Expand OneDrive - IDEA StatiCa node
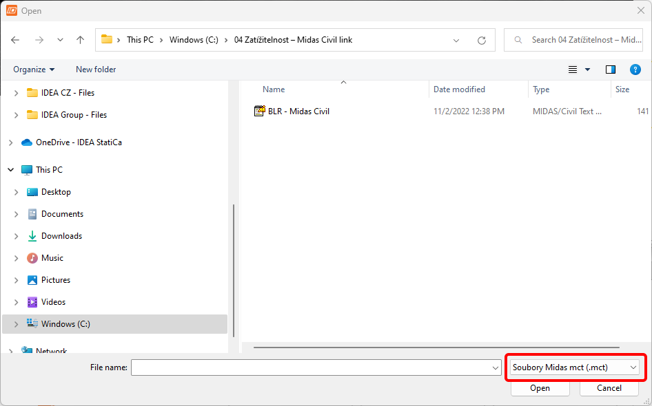This screenshot has width=652, height=406. click(x=11, y=142)
